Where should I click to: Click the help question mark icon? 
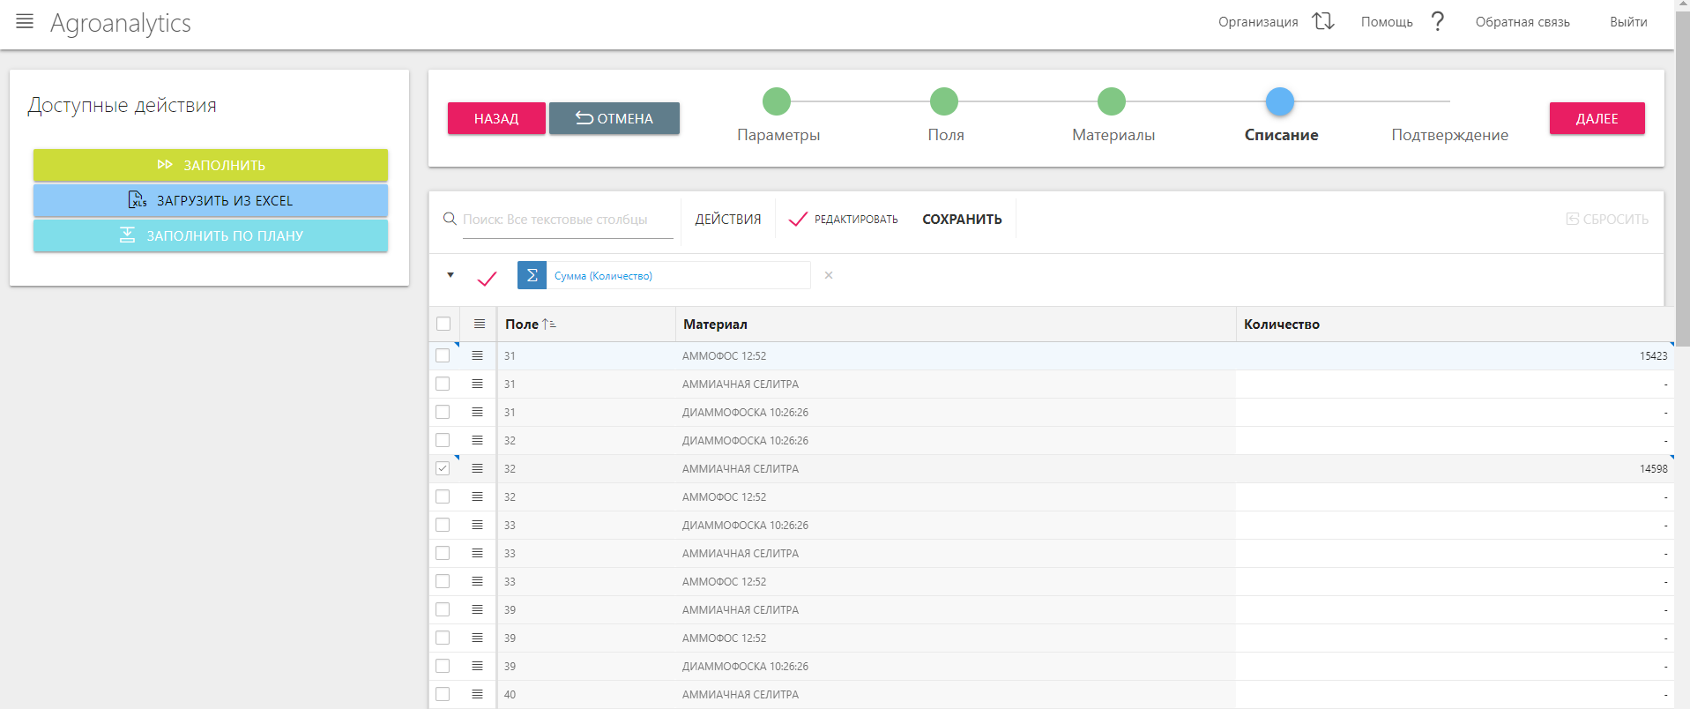point(1438,21)
